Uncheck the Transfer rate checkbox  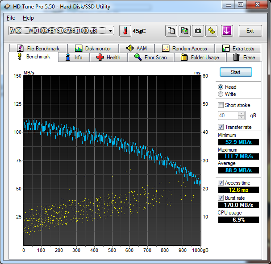pos(221,127)
